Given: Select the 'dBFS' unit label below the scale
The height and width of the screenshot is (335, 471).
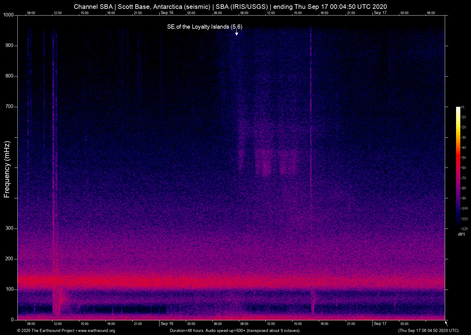Looking at the screenshot, I should coord(461,234).
